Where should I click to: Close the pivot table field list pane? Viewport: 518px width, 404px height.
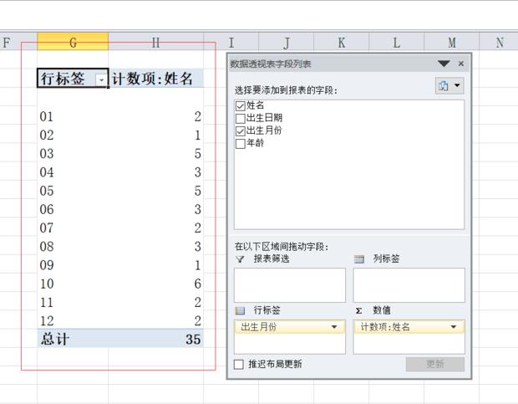pos(460,64)
